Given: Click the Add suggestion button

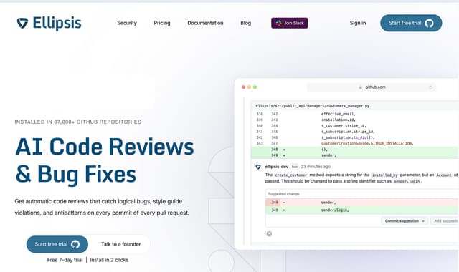Looking at the screenshot, I should coord(445,221).
